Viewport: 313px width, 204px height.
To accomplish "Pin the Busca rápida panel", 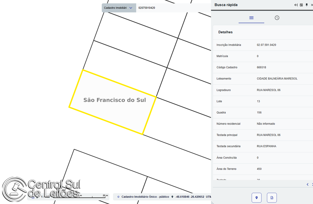I will [x=307, y=5].
